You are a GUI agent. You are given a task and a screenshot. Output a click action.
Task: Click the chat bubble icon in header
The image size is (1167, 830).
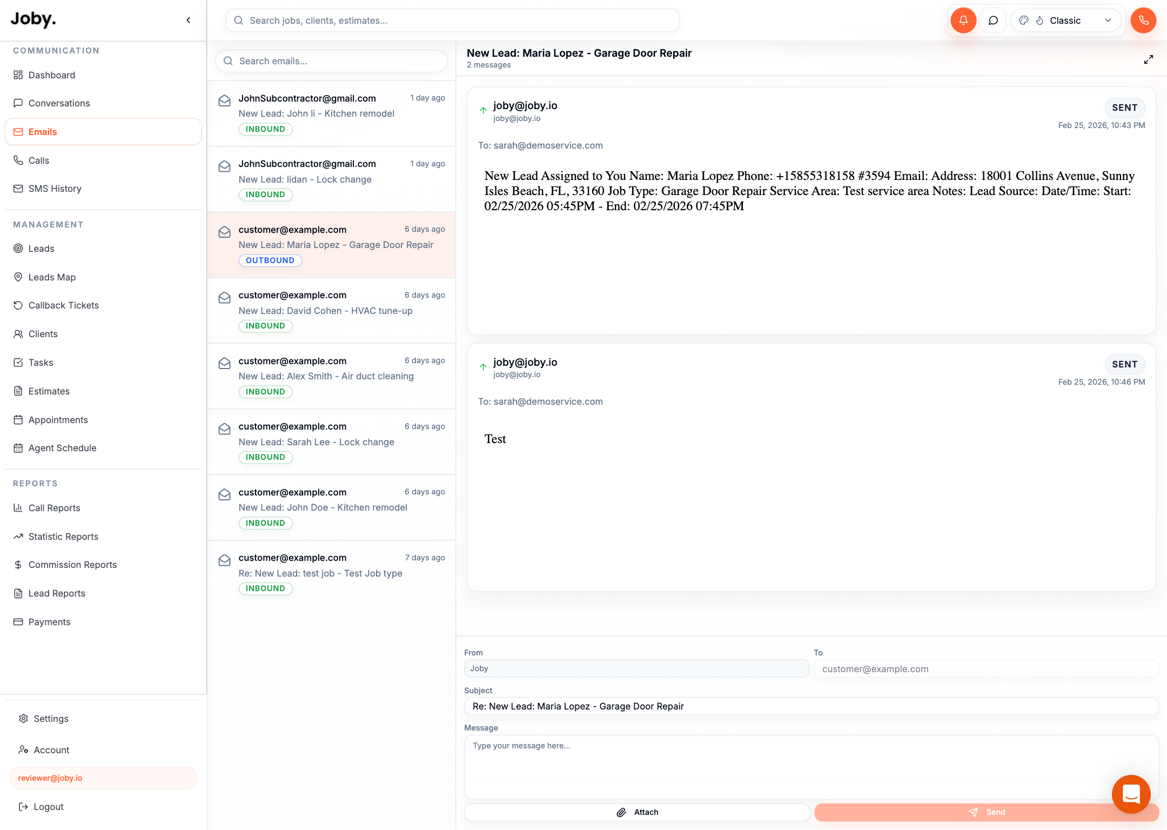(x=993, y=21)
